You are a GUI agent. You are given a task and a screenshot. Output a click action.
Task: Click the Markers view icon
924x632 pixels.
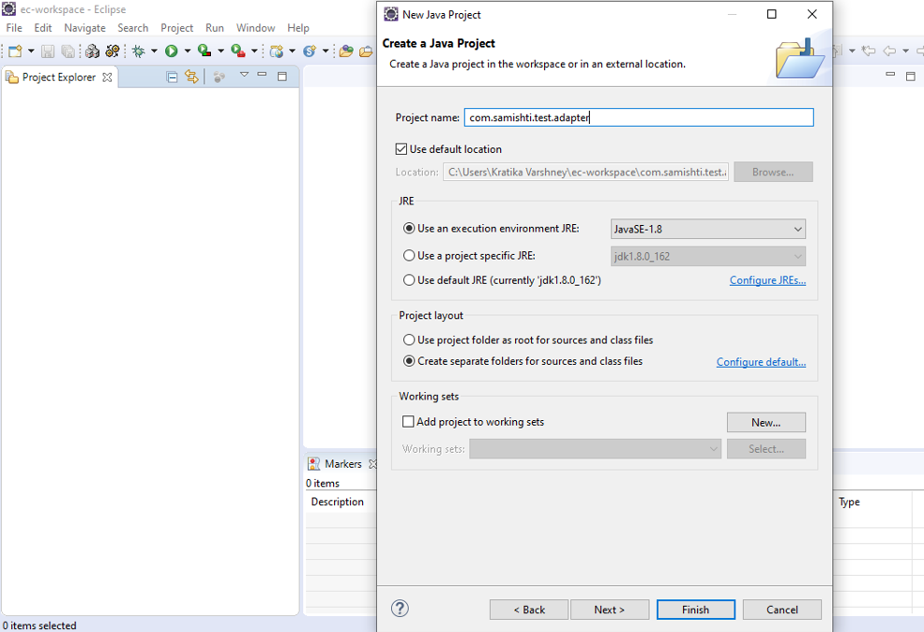click(x=313, y=464)
